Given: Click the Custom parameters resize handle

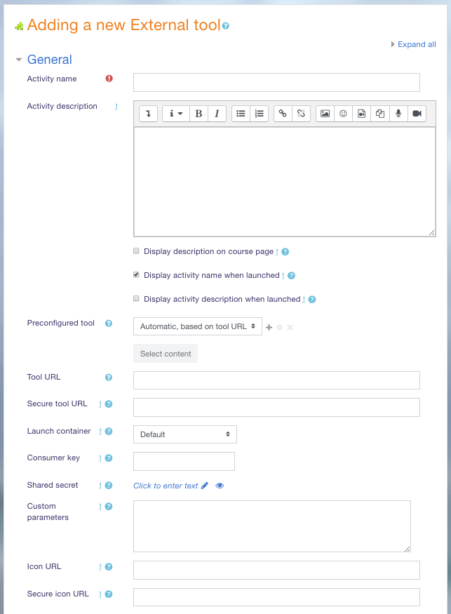Looking at the screenshot, I should coord(407,549).
